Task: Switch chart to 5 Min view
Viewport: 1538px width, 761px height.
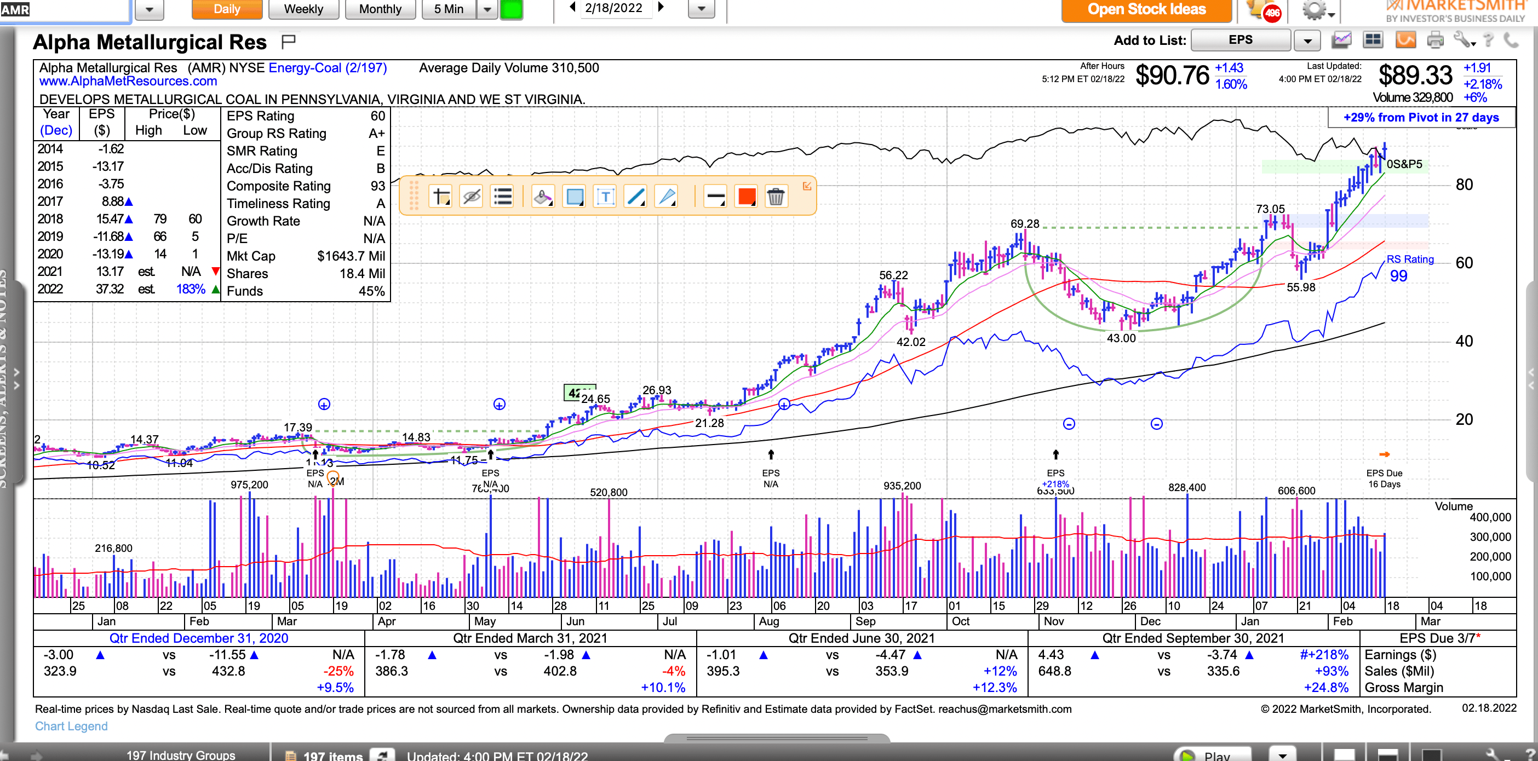Action: [x=449, y=9]
